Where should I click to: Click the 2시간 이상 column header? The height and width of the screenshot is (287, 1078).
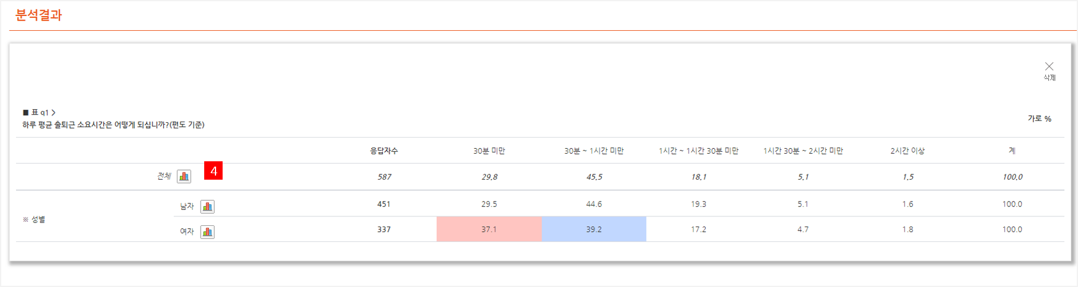click(908, 151)
